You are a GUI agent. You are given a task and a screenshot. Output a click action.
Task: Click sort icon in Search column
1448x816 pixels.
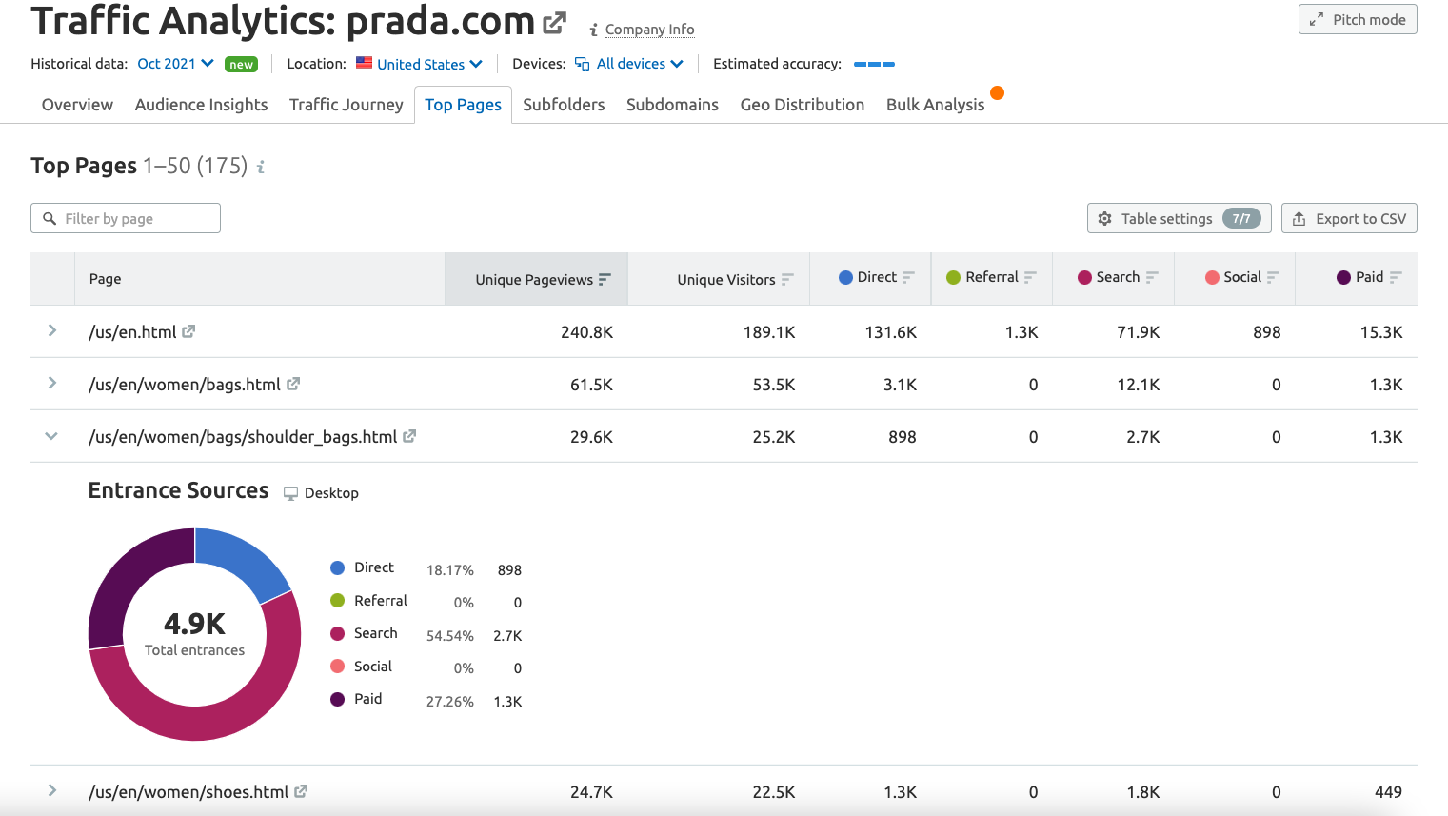(x=1152, y=277)
